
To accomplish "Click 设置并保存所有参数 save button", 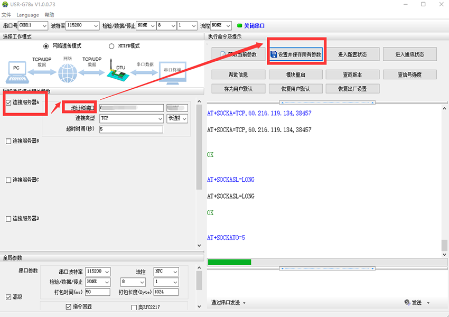I will [296, 54].
